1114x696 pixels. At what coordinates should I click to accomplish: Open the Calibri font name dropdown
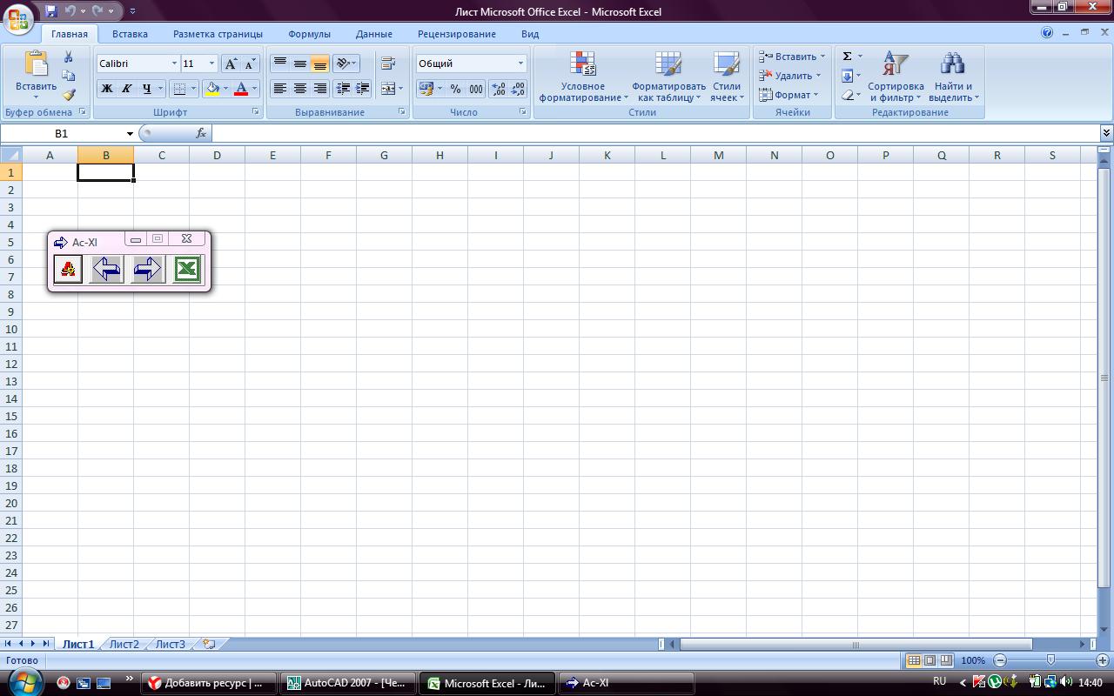pos(174,64)
